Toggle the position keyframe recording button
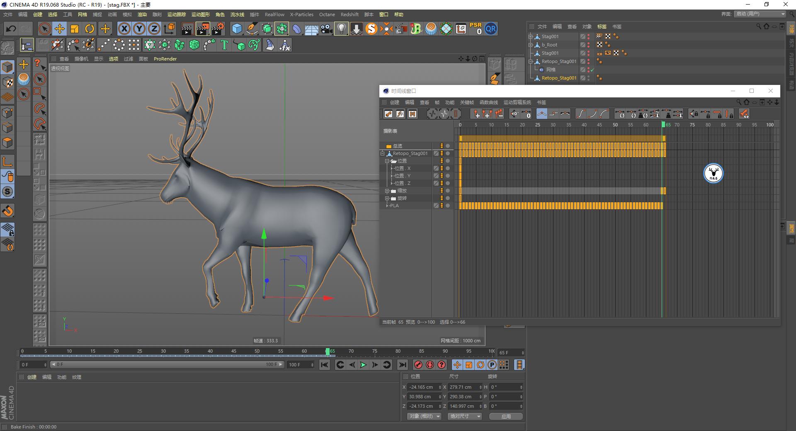This screenshot has width=796, height=431. pos(457,365)
